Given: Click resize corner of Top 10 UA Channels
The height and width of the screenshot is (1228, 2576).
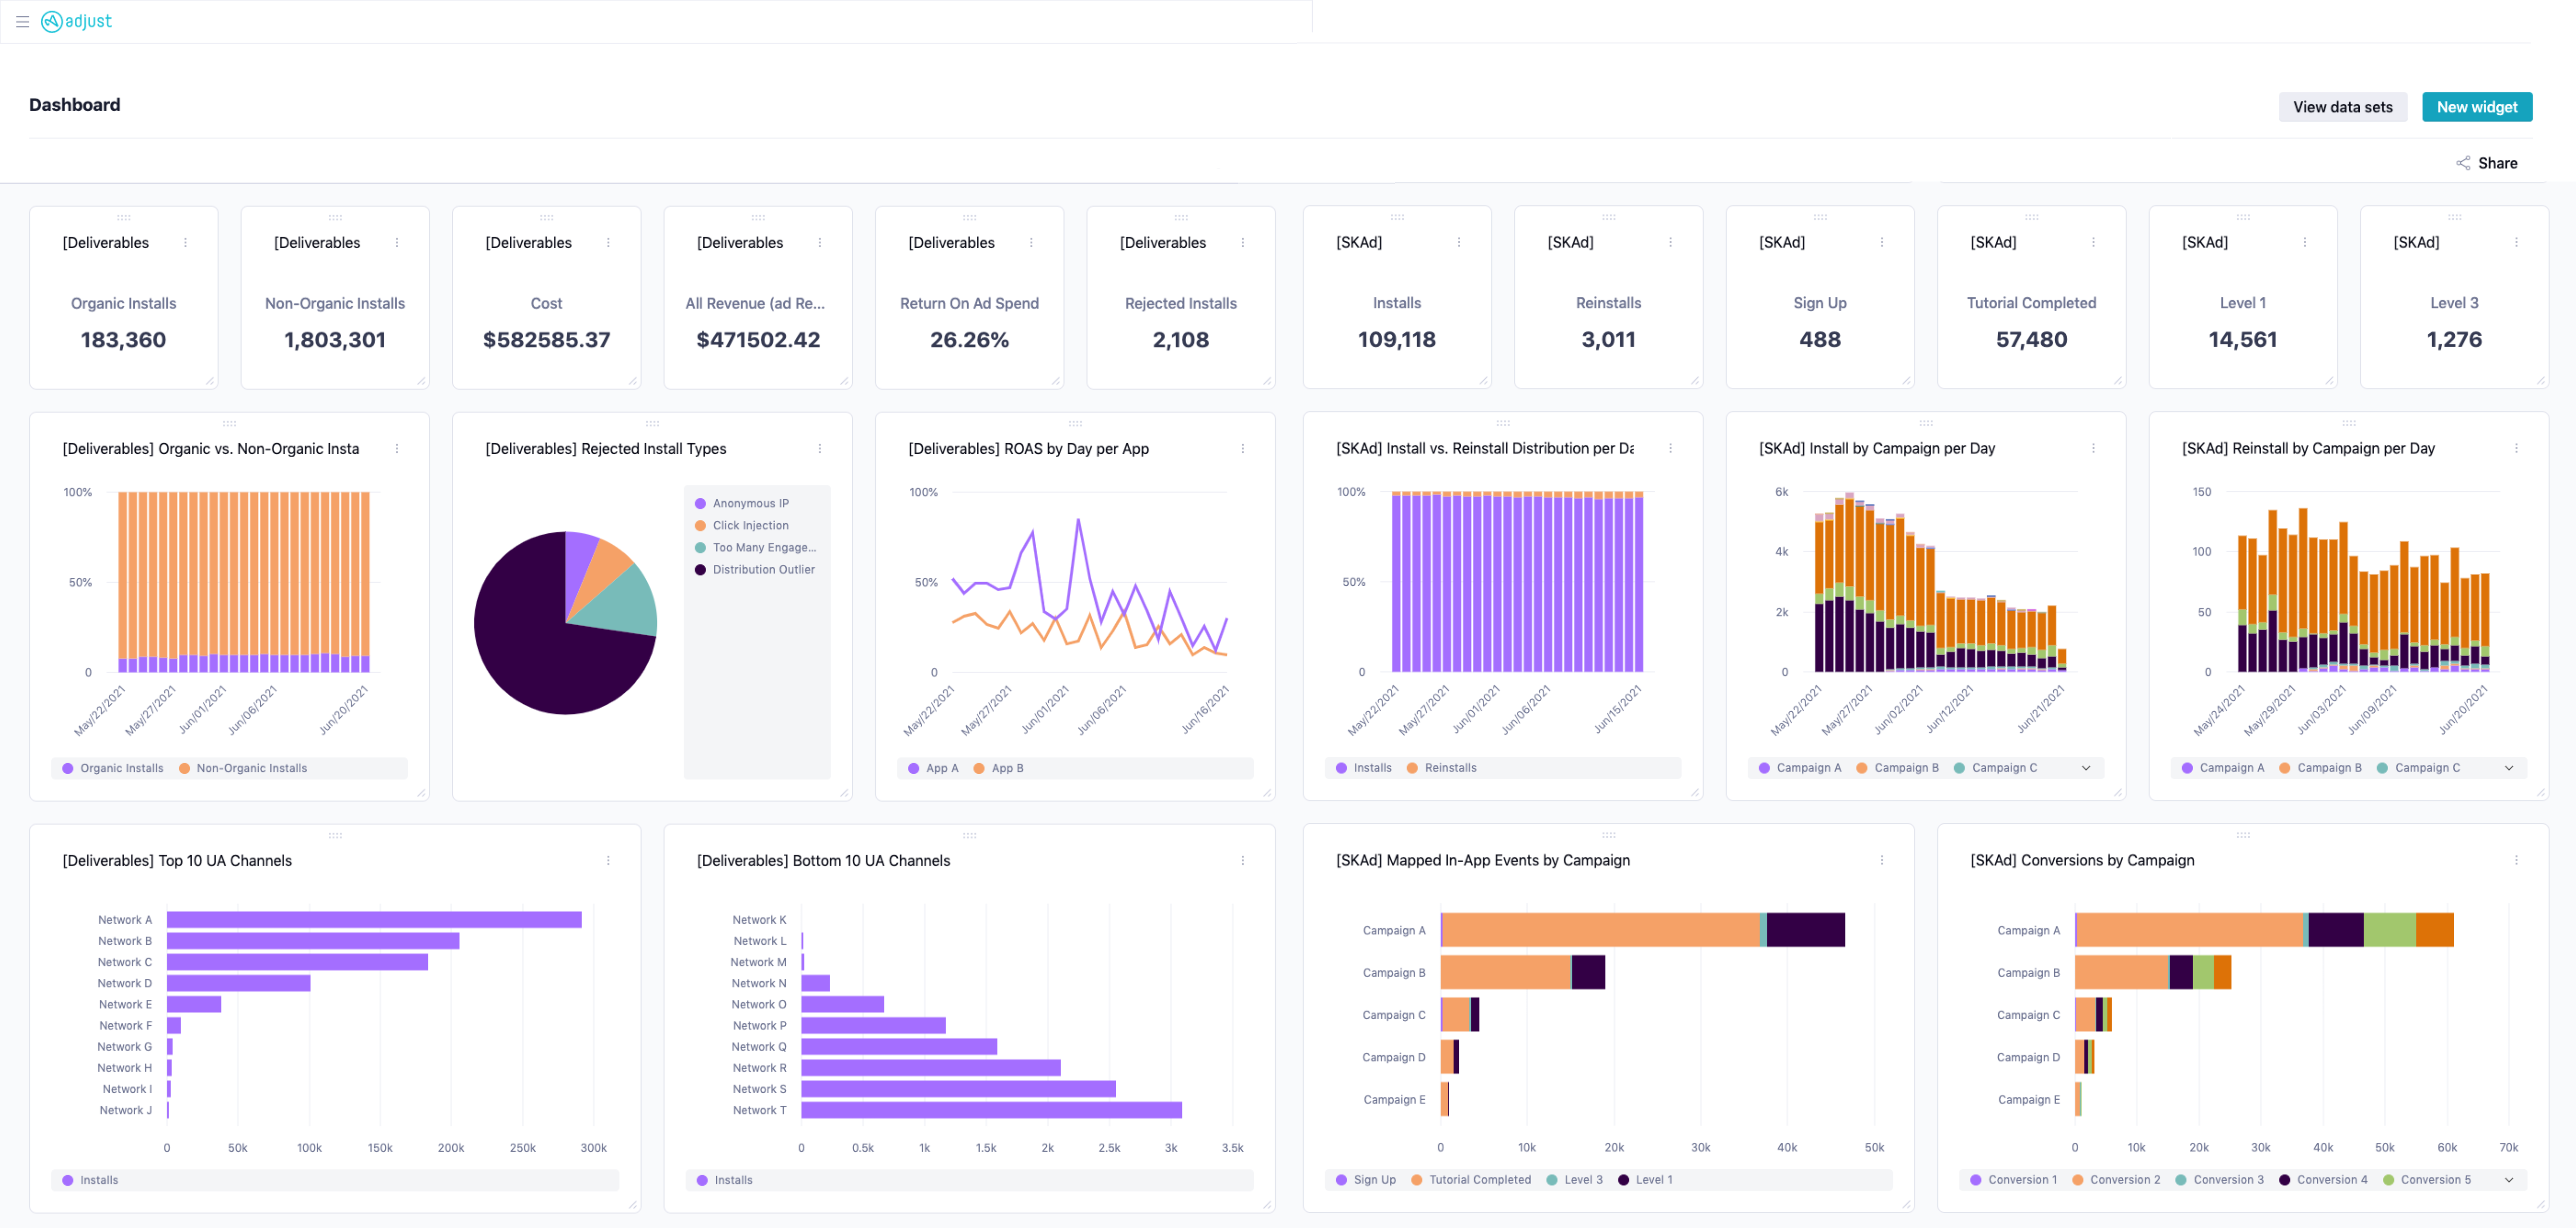Looking at the screenshot, I should (x=633, y=1205).
